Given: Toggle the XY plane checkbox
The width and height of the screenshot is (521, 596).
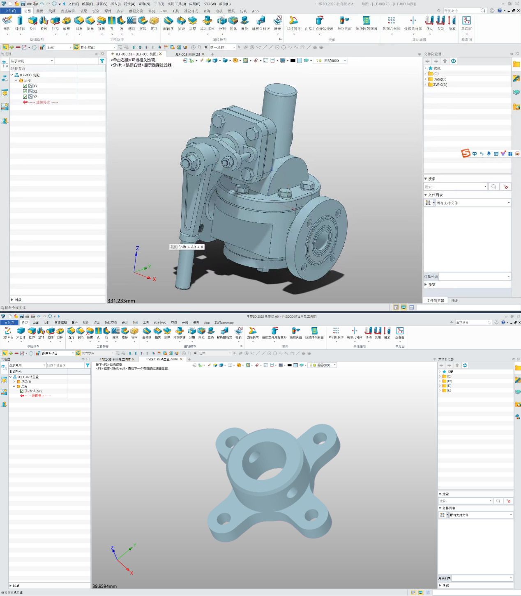Looking at the screenshot, I should [x=25, y=86].
